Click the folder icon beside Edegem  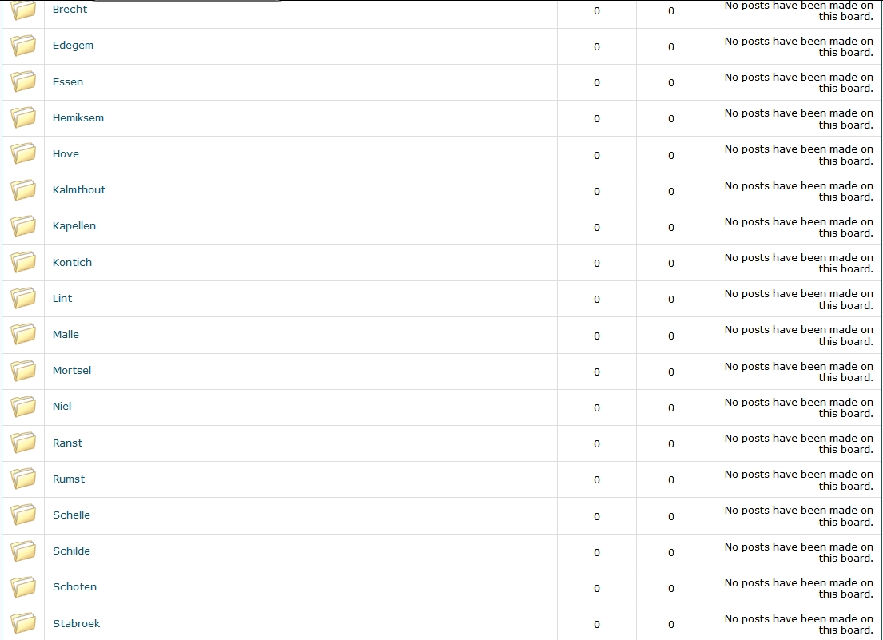(24, 46)
